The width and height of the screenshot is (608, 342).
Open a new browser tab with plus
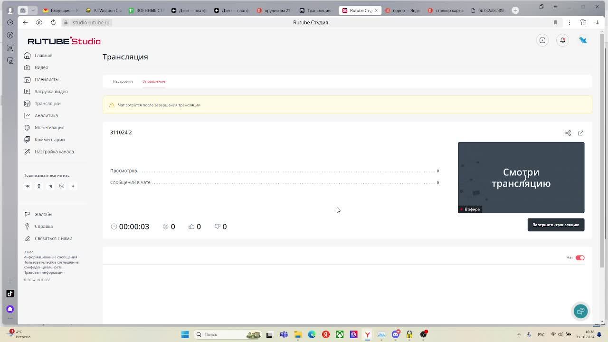[x=515, y=10]
